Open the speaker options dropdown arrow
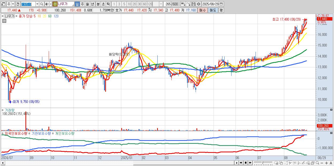This screenshot has height=166, width=334. pos(51,4)
